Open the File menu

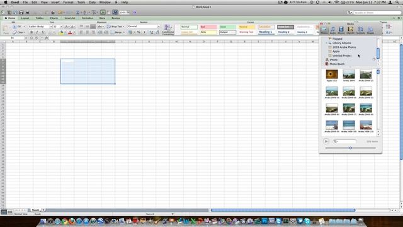click(x=25, y=2)
